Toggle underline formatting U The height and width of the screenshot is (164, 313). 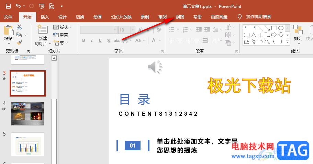tap(100, 40)
